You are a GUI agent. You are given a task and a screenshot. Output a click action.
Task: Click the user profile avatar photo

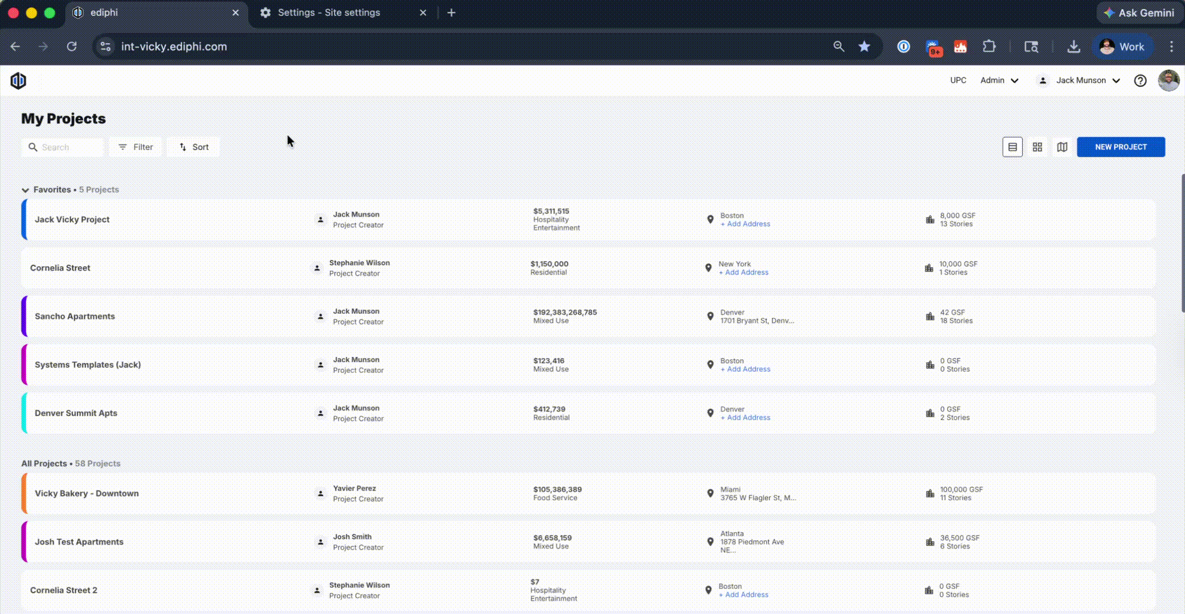tap(1168, 81)
